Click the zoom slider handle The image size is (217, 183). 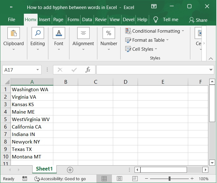click(x=170, y=179)
